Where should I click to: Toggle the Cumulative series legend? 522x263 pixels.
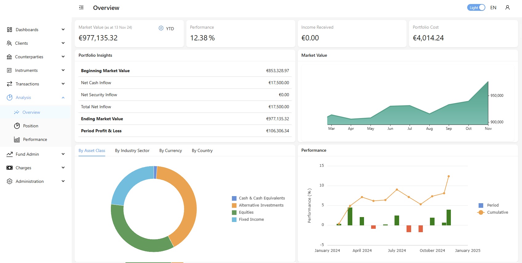point(493,212)
